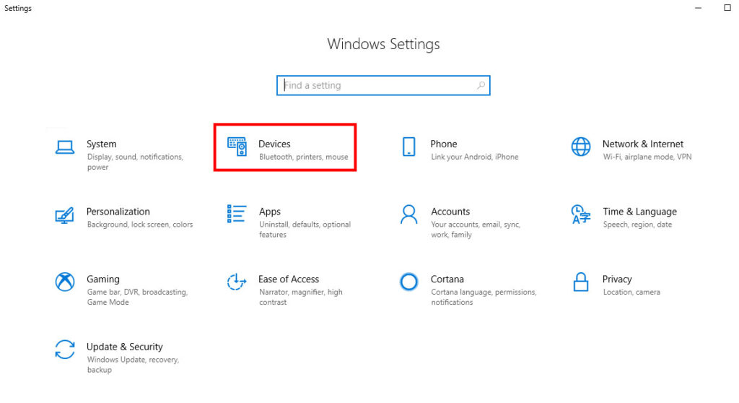The image size is (739, 403).
Task: Click 'Bluetooth, printers, mouse' description
Action: point(304,157)
